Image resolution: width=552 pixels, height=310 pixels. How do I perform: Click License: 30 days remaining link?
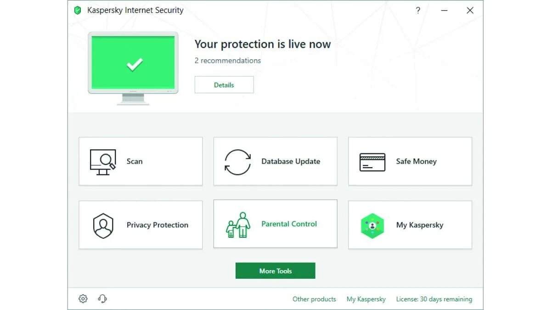(434, 299)
